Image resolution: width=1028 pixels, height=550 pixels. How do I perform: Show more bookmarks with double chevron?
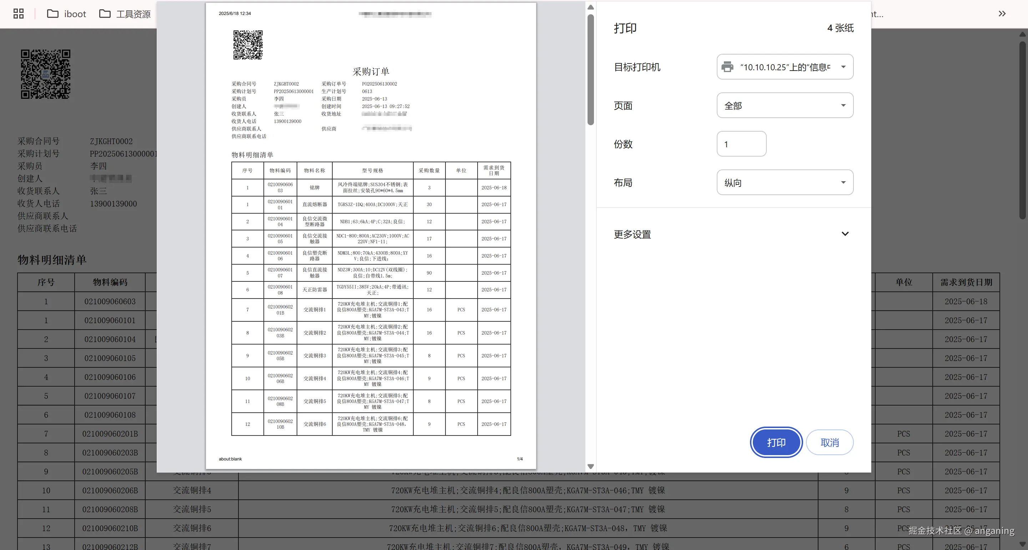1002,14
